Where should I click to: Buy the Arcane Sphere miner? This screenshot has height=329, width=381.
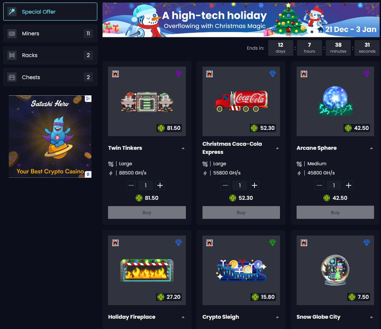click(335, 213)
